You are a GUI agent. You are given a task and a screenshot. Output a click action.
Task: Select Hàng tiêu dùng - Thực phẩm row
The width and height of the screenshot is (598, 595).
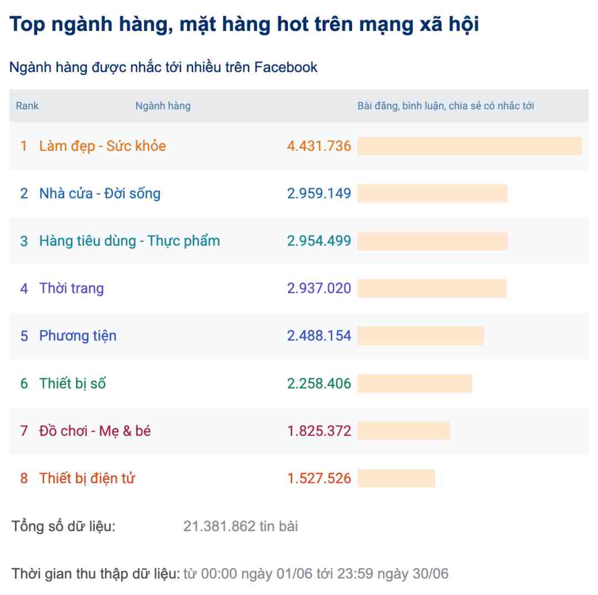tap(298, 241)
